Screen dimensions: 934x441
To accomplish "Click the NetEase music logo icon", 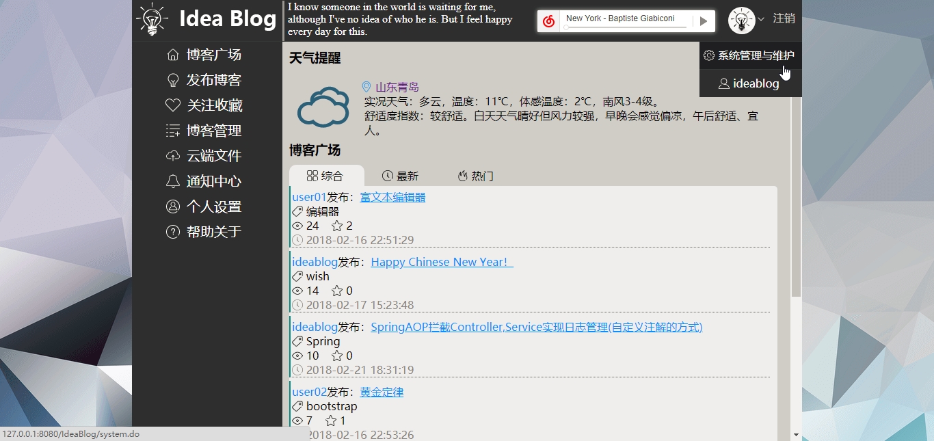I will [548, 21].
